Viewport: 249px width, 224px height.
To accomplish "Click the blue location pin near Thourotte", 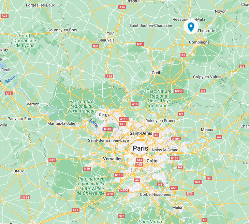I will click(x=191, y=27).
